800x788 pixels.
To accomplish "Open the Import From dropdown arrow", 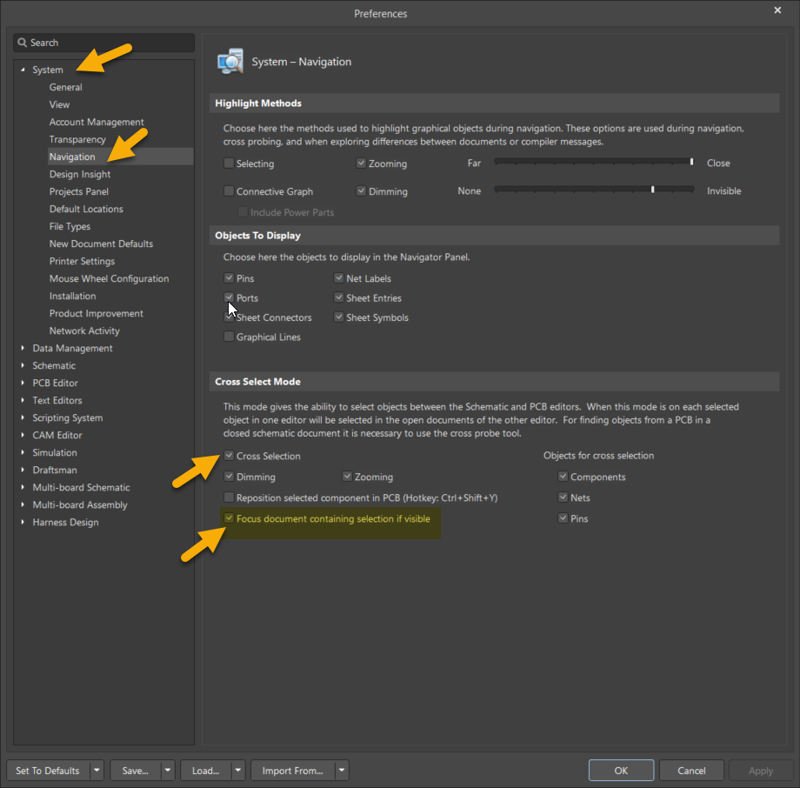I will [342, 770].
